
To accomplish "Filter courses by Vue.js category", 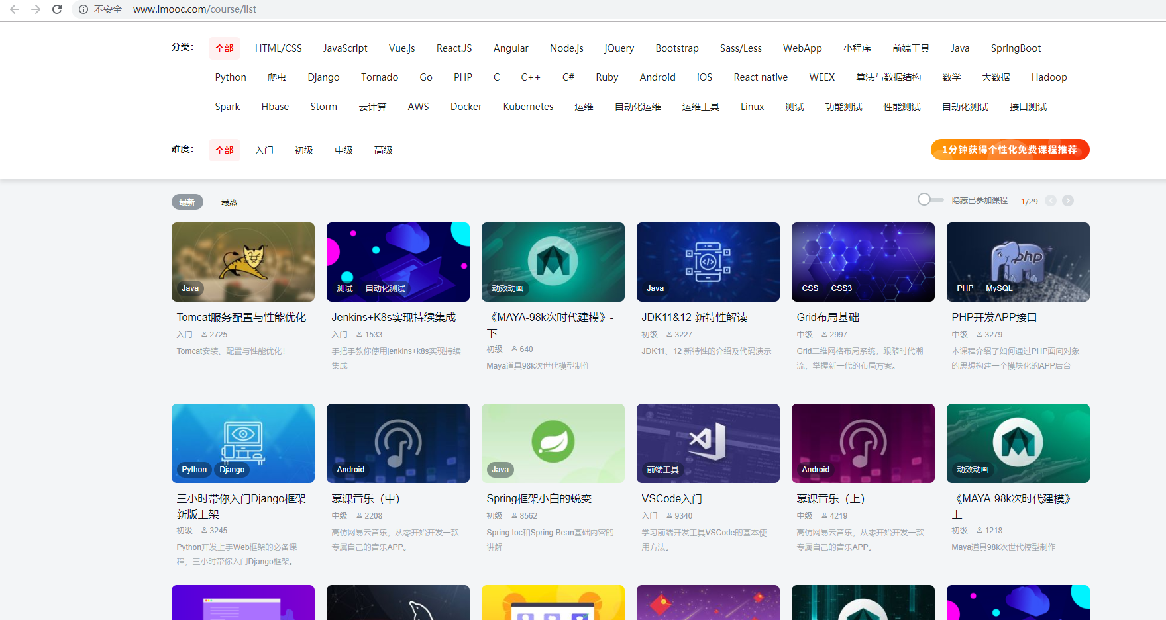I will click(402, 48).
